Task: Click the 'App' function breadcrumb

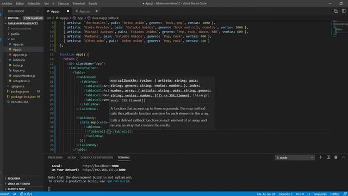Action: click(x=78, y=18)
